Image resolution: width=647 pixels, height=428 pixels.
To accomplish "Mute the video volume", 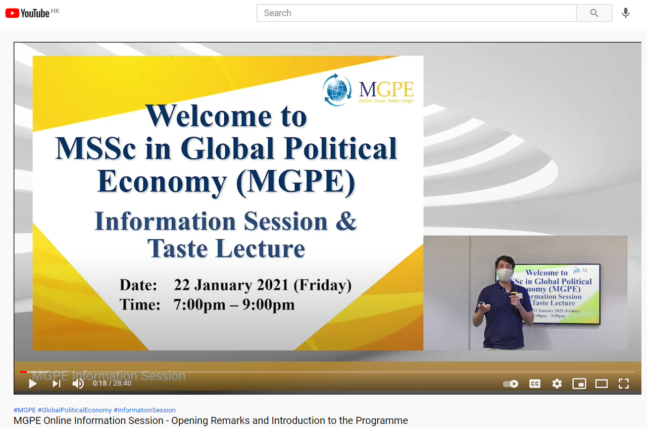I will (78, 384).
